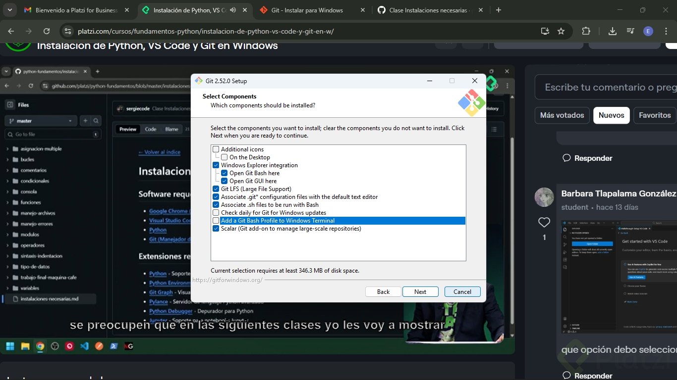
Task: Click Back in Git Setup
Action: click(383, 291)
